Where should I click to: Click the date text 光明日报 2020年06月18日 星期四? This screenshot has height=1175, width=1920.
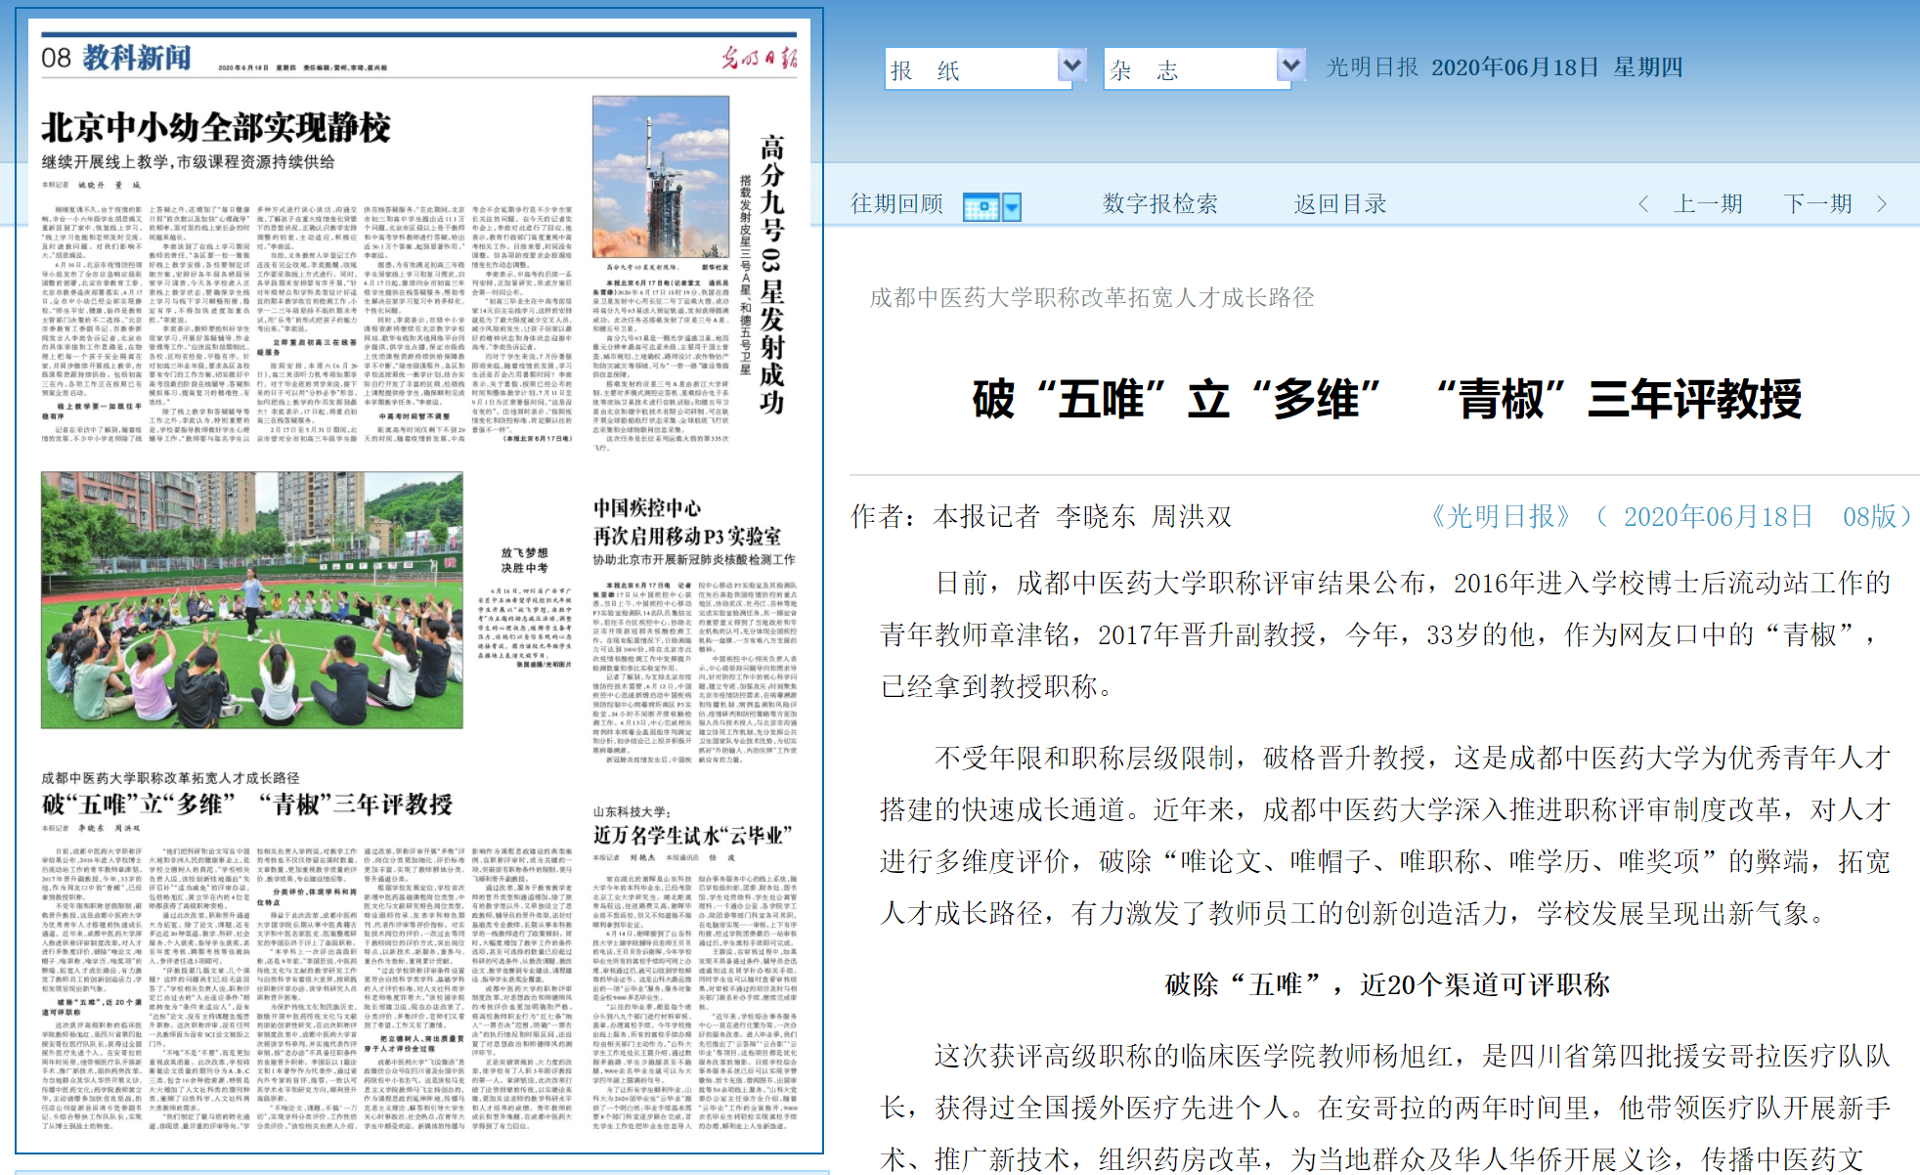tap(1505, 67)
